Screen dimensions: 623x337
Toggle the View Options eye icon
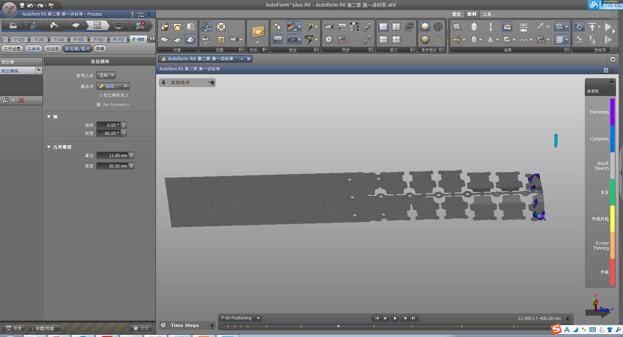[x=164, y=82]
